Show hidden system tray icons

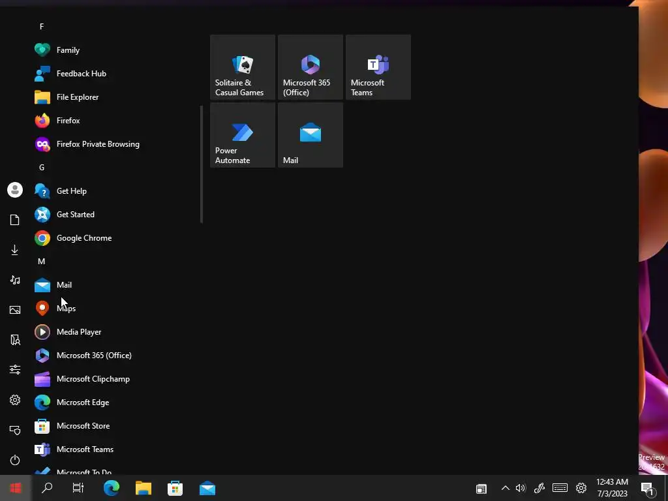point(506,488)
